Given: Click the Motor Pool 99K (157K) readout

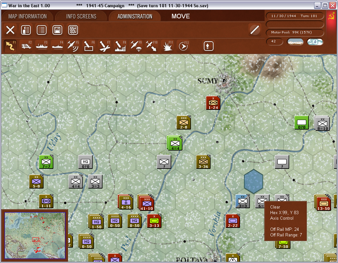Looking at the screenshot, I should point(295,32).
